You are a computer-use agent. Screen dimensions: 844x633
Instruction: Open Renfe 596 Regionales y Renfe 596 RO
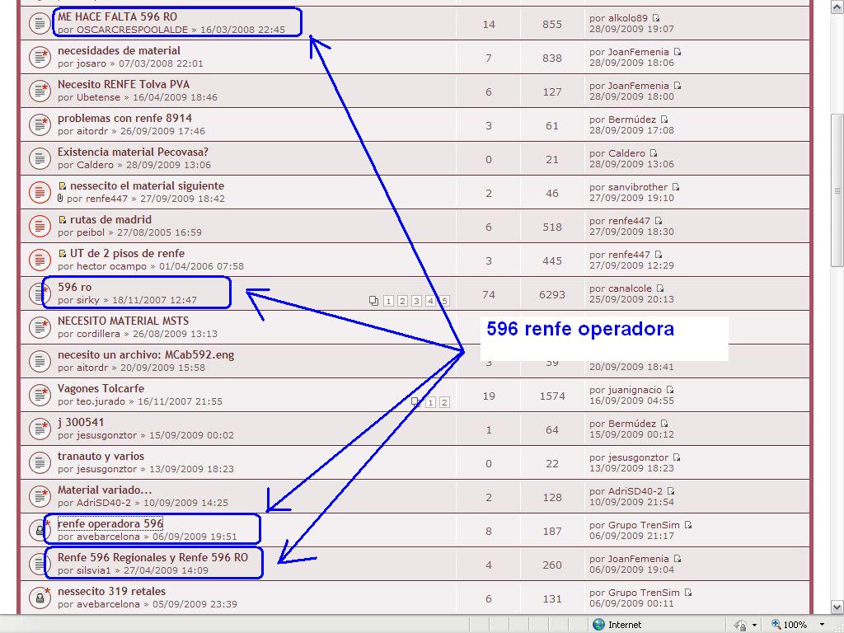(152, 557)
